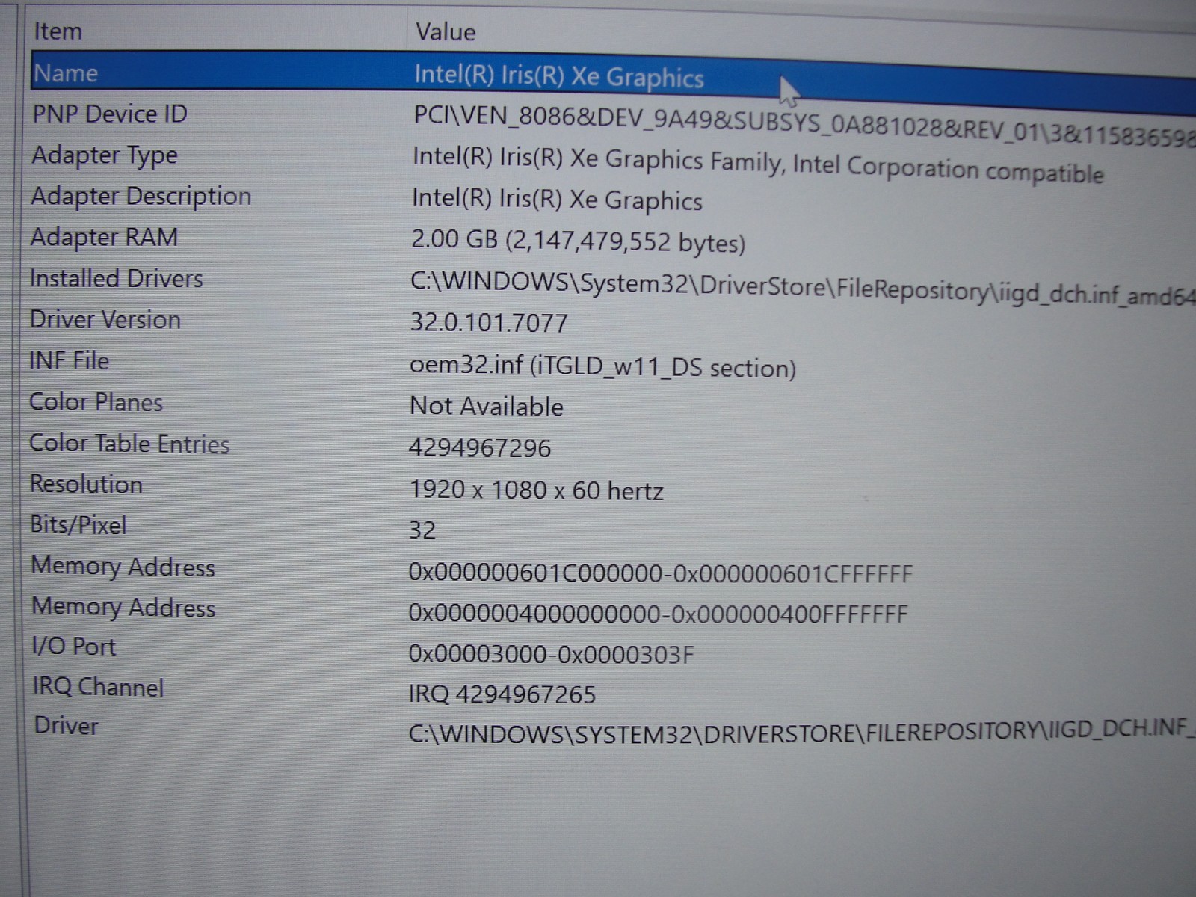Click memory address value 0x0000004000000000

tap(658, 614)
